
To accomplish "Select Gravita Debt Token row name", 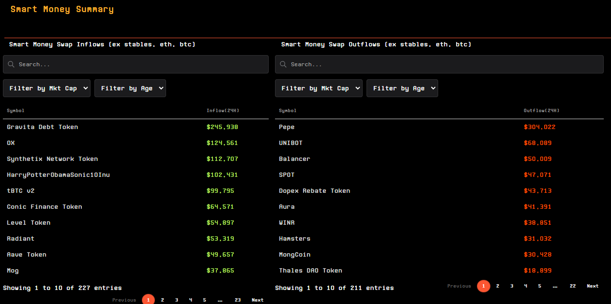I will 43,127.
